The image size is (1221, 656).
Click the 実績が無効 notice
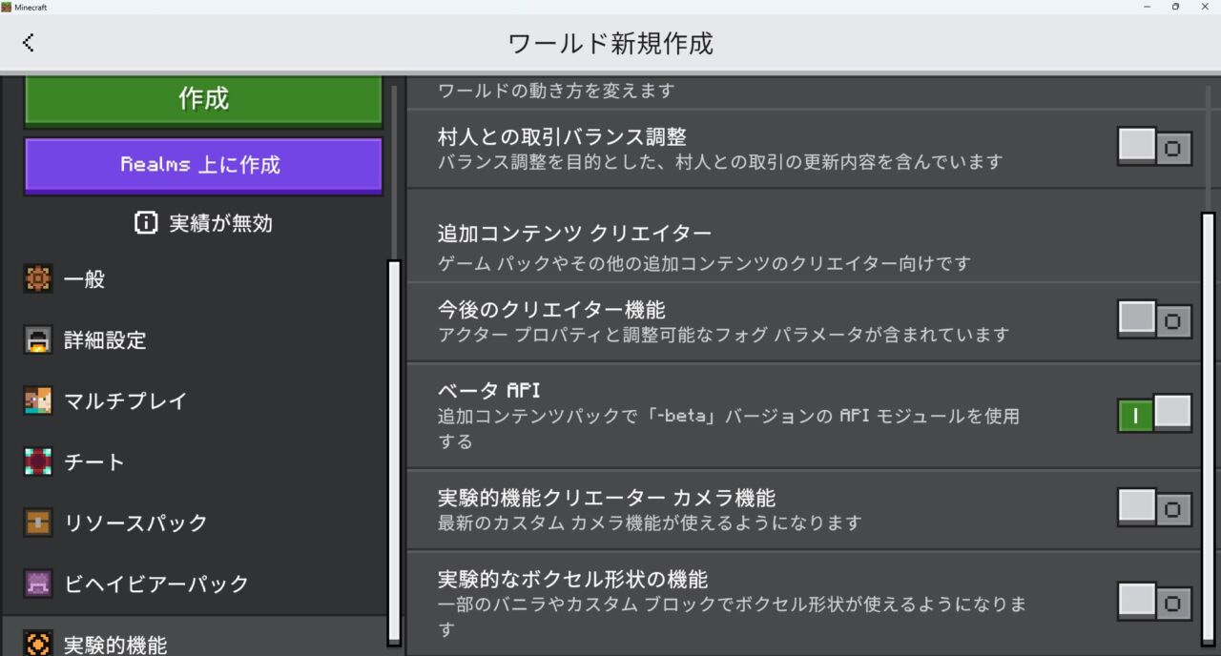(203, 223)
